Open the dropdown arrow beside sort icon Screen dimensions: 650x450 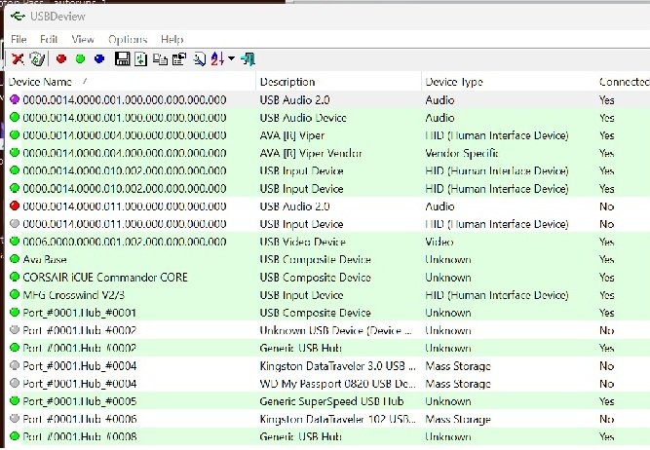[231, 59]
